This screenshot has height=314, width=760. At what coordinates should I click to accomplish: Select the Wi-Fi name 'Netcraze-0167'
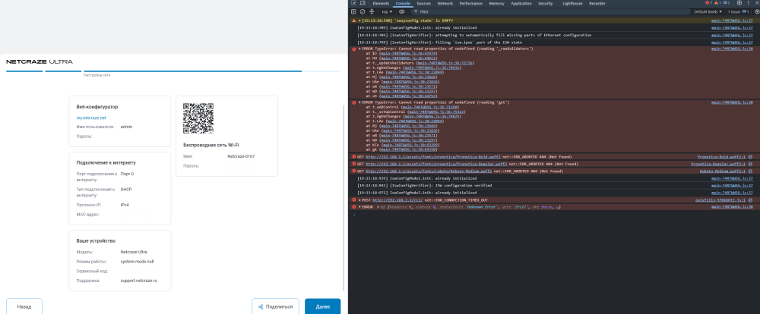click(x=241, y=156)
